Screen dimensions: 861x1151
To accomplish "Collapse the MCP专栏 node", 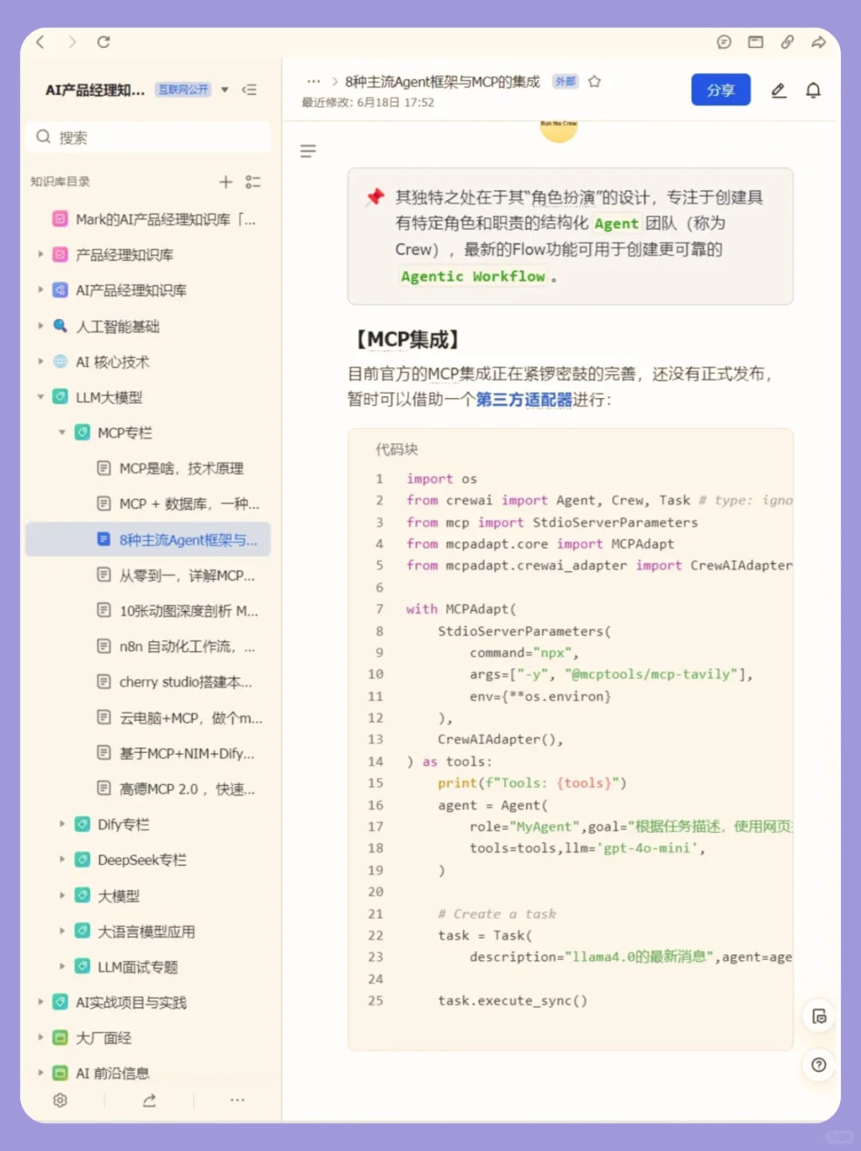I will point(62,432).
